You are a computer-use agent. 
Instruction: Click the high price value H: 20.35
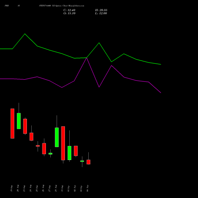click(101, 10)
